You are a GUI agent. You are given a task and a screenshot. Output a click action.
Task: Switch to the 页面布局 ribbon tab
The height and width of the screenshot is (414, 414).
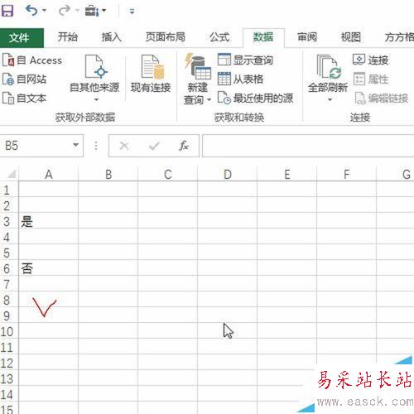166,37
